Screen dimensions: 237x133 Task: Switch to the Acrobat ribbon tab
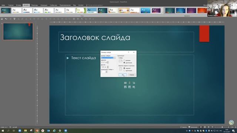pyautogui.click(x=81, y=5)
